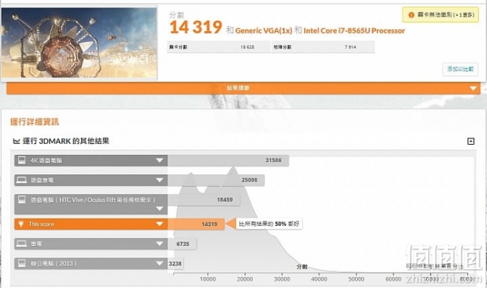Click the laptop icon on the 6735 row
The image size is (487, 288).
[22, 244]
